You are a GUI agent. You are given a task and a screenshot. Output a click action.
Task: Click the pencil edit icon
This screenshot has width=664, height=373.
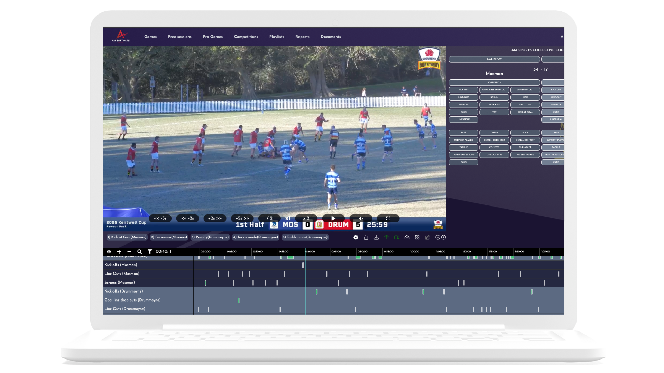(427, 237)
